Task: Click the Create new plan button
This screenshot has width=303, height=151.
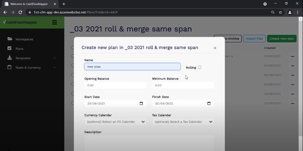Action: (282, 39)
